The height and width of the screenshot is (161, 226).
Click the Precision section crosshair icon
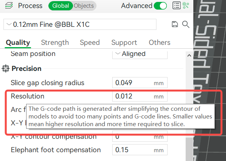[6, 68]
